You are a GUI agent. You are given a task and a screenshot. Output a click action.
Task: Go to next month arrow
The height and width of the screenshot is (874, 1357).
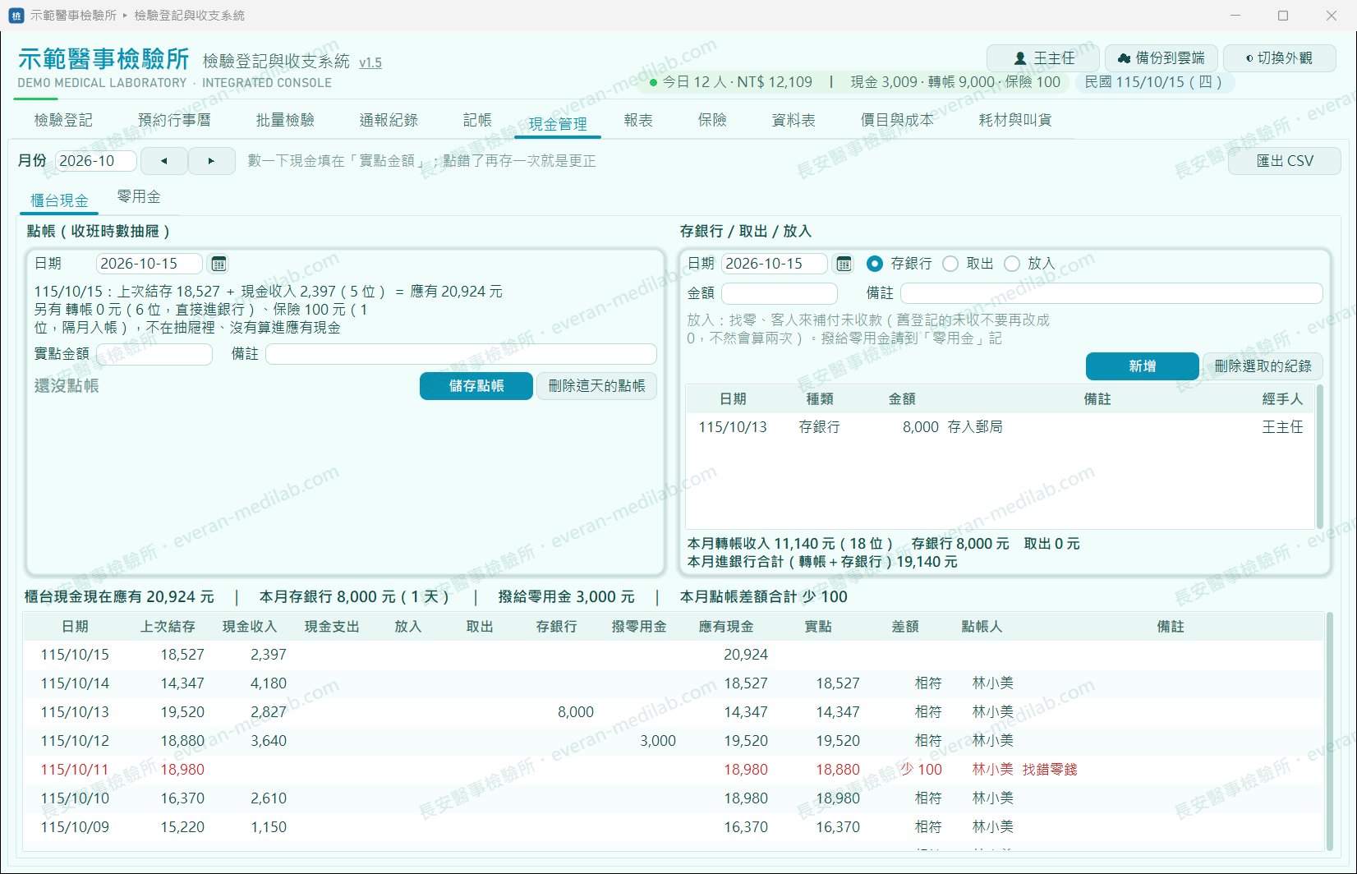pyautogui.click(x=211, y=161)
